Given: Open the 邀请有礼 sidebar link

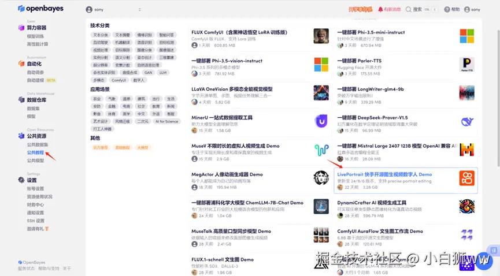Looking at the screenshot, I should tap(38, 229).
